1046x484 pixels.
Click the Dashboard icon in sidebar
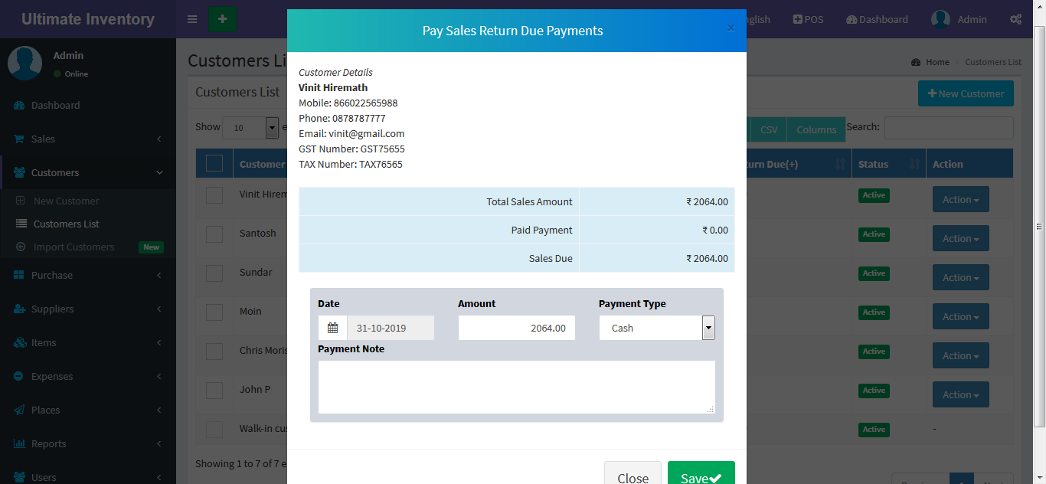(x=19, y=106)
